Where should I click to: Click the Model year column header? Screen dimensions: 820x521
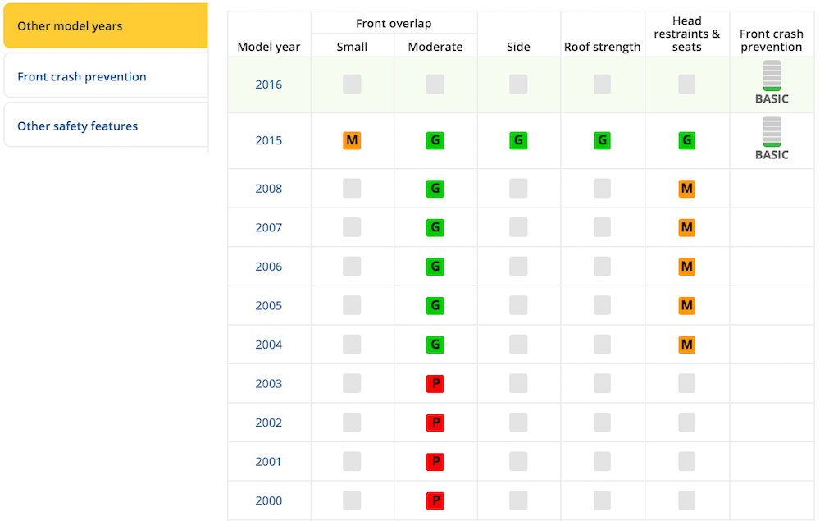269,47
